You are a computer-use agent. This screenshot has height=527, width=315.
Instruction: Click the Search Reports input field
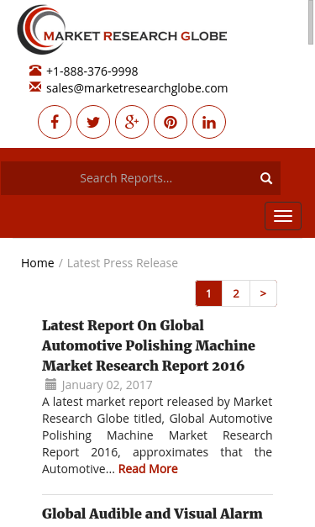(x=140, y=178)
